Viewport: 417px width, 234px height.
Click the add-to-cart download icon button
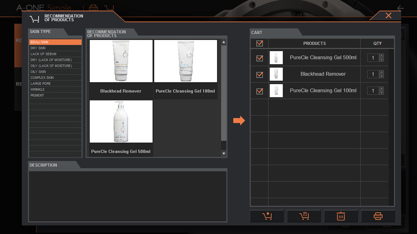click(267, 216)
